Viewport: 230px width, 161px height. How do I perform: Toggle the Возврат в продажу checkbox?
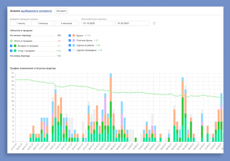[11, 46]
